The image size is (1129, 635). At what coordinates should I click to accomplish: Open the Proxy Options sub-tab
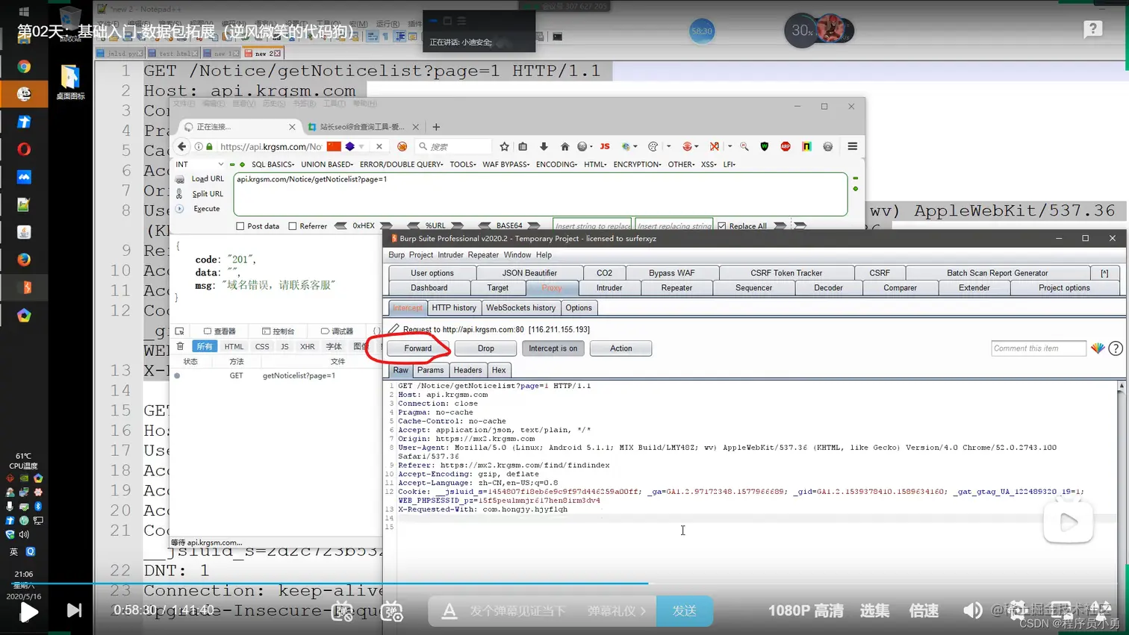(x=578, y=307)
